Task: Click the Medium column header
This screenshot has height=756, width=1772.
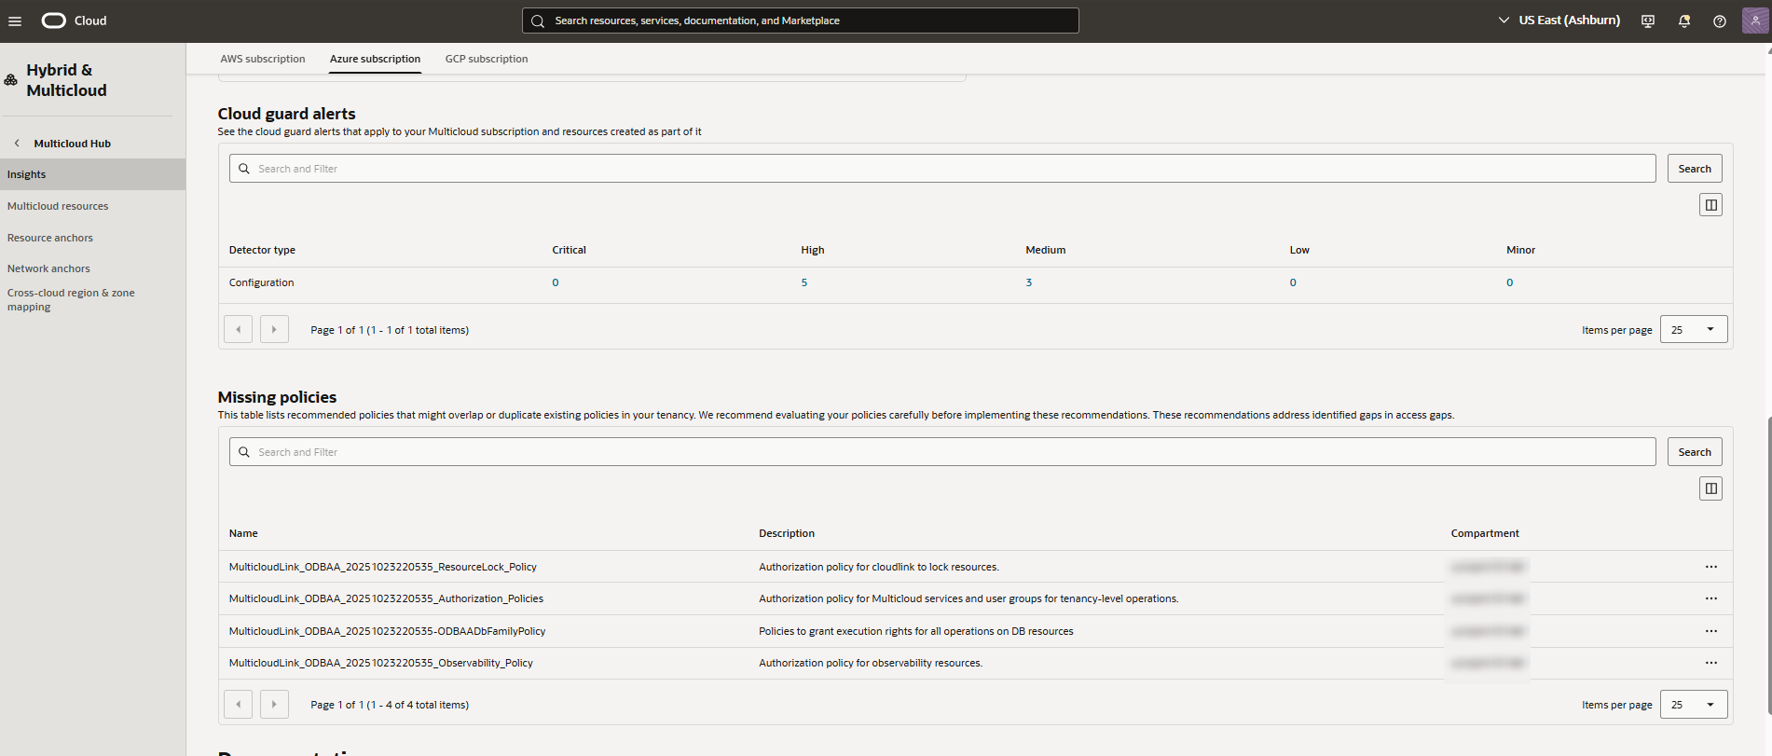Action: (1046, 250)
